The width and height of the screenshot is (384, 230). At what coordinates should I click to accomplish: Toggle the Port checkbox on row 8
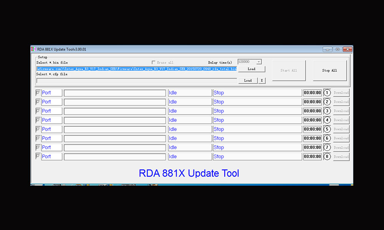tap(37, 156)
